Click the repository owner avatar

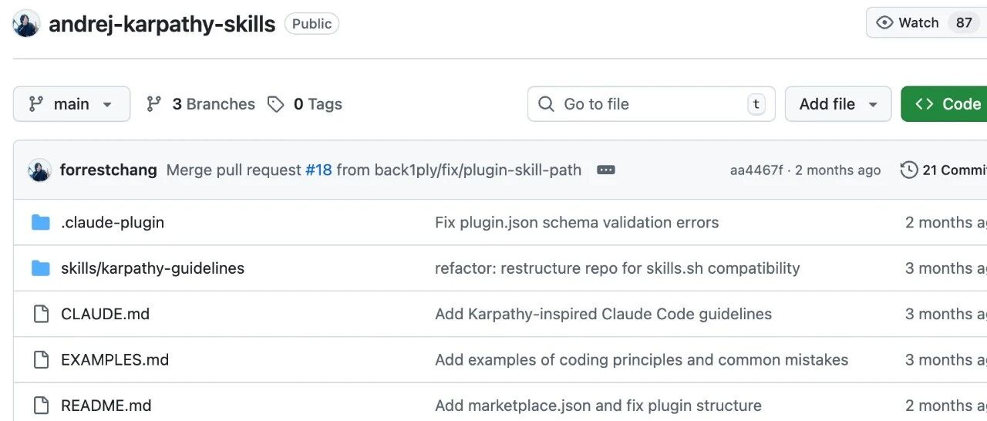tap(26, 24)
